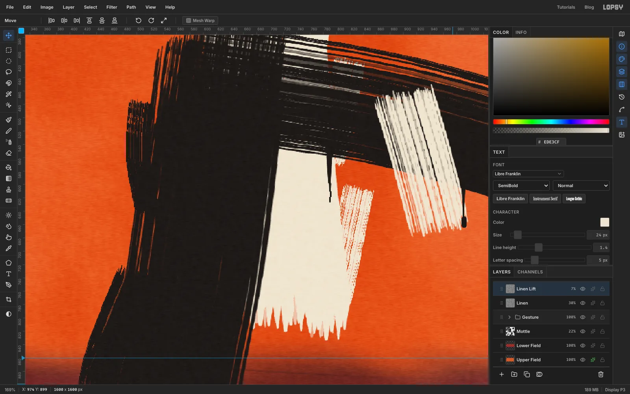Viewport: 630px width, 394px height.
Task: Toggle the Mottle layer's eye icon
Action: click(x=583, y=331)
